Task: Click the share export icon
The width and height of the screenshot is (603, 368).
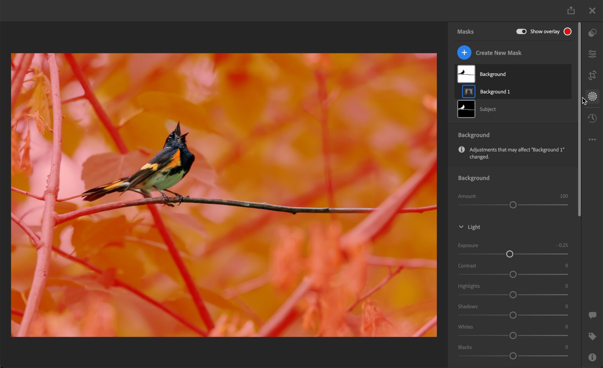Action: (571, 11)
